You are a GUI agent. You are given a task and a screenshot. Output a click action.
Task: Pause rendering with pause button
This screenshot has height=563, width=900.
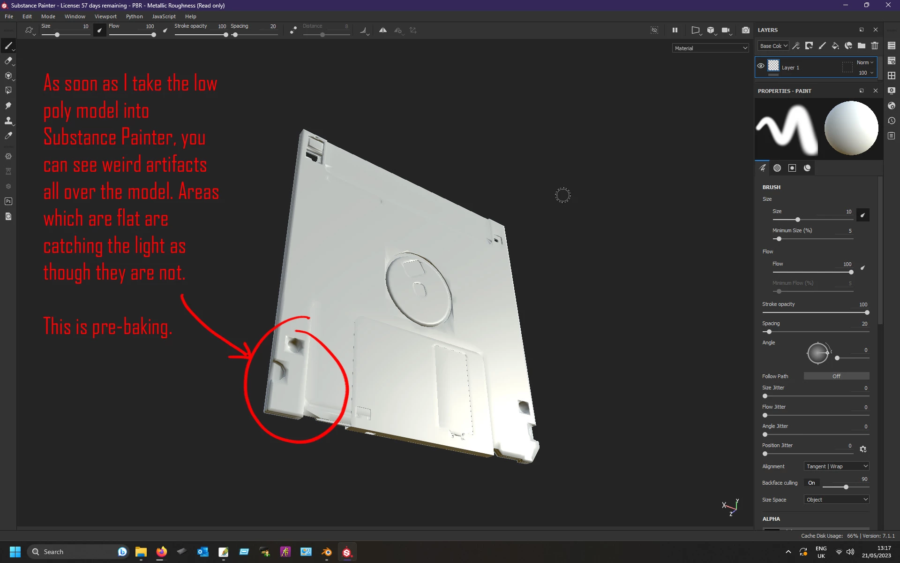[x=675, y=30]
